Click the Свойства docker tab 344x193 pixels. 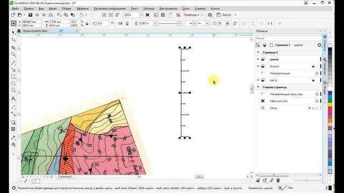coord(325,66)
